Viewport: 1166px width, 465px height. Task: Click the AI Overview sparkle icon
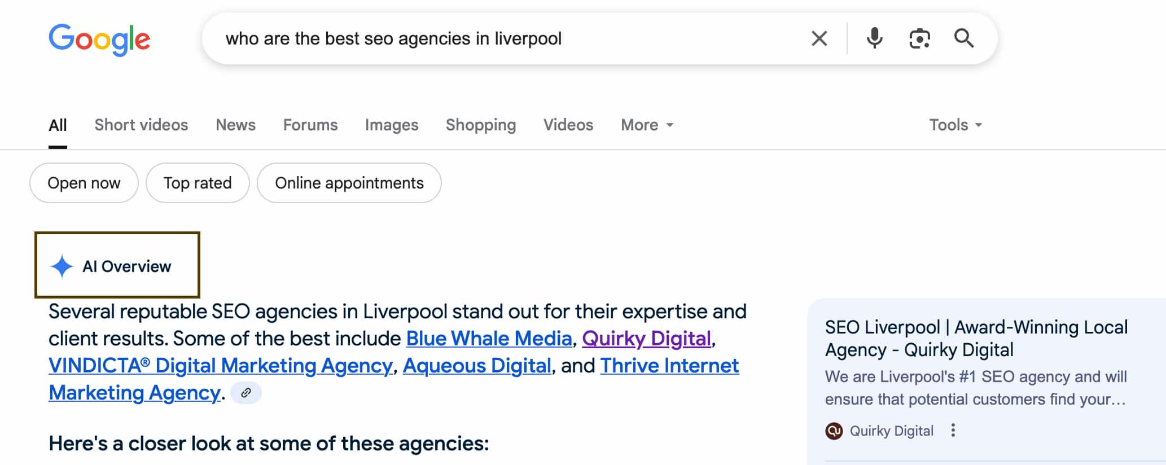[x=62, y=266]
